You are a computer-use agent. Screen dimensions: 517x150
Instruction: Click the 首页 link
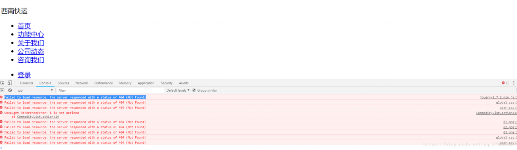pos(24,26)
